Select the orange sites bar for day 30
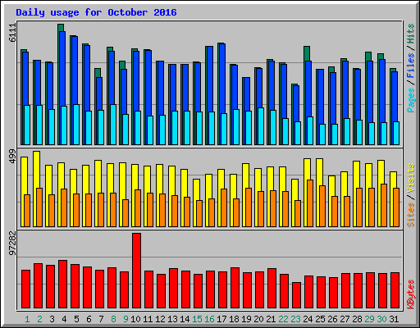This screenshot has width=420, height=328. [x=384, y=205]
